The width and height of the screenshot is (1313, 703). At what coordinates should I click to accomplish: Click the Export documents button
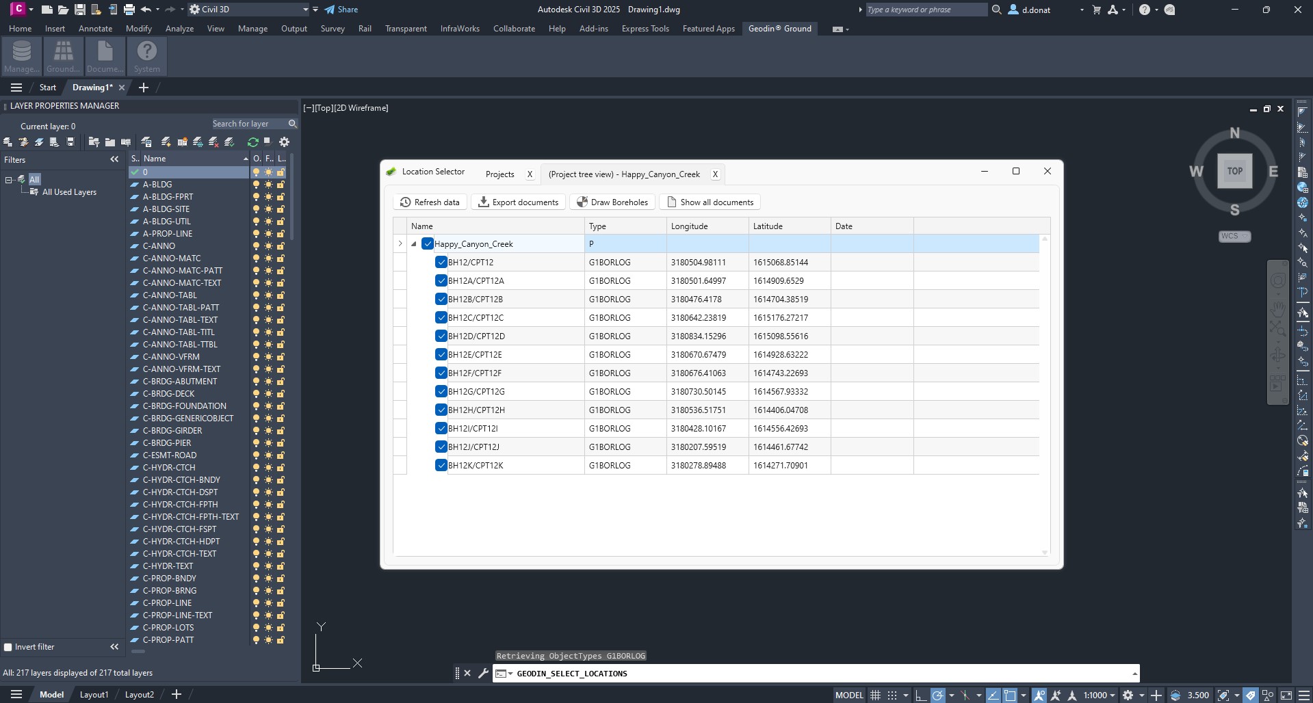[x=519, y=202]
